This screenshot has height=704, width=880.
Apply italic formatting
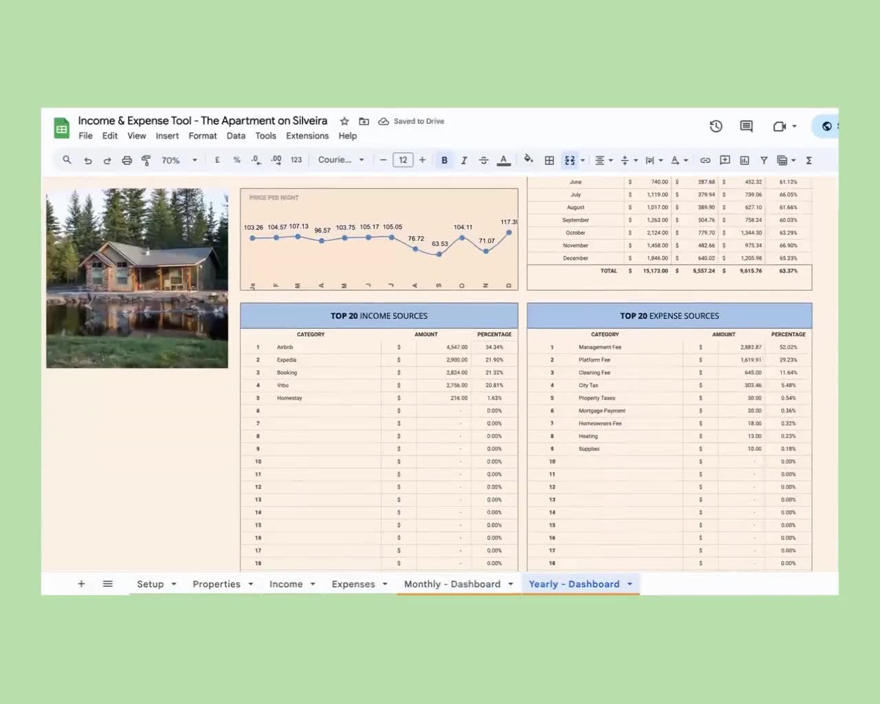point(464,159)
